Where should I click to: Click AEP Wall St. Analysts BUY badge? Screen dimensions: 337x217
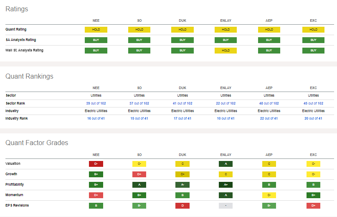(x=269, y=50)
